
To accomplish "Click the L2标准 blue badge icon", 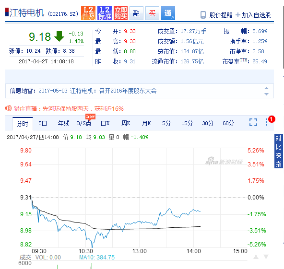I will pyautogui.click(x=104, y=13).
